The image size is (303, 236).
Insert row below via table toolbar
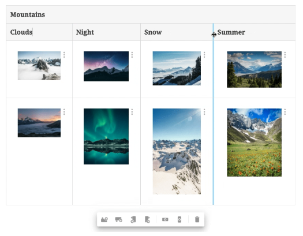coord(118,219)
